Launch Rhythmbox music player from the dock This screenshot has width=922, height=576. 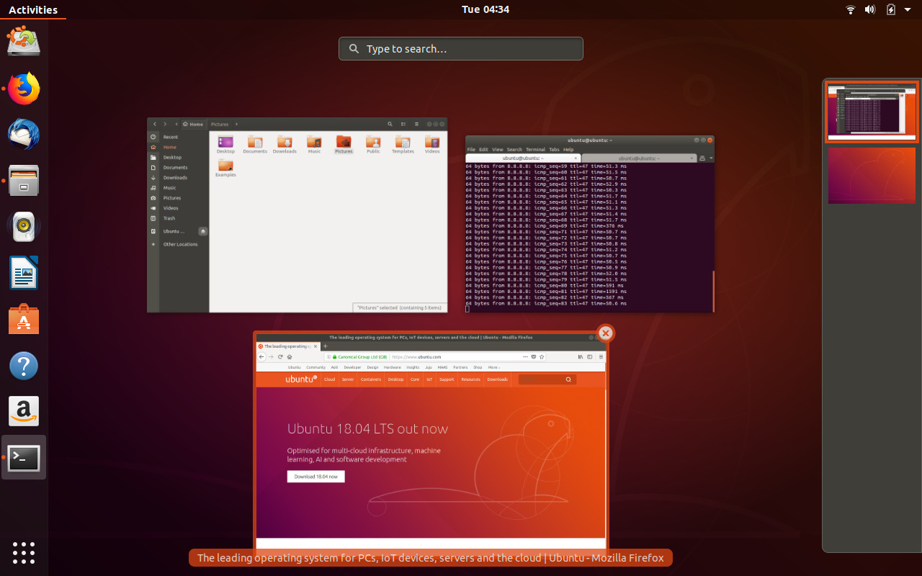tap(24, 227)
